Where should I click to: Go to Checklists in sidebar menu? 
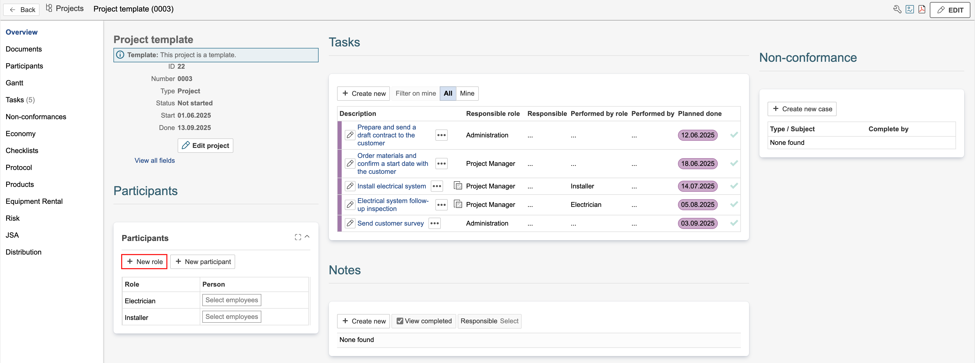(22, 150)
